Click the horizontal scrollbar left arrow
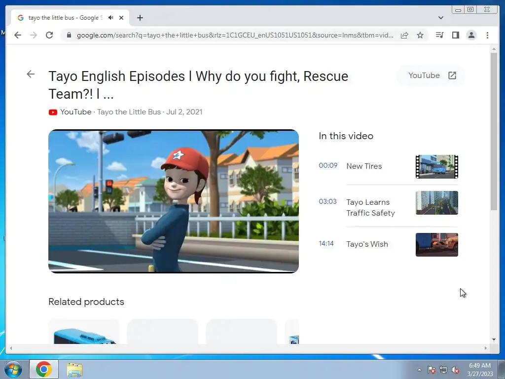This screenshot has height=379, width=505. click(11, 348)
